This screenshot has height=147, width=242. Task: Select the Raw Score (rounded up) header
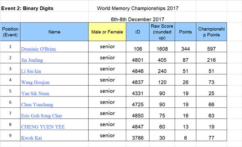pyautogui.click(x=162, y=32)
